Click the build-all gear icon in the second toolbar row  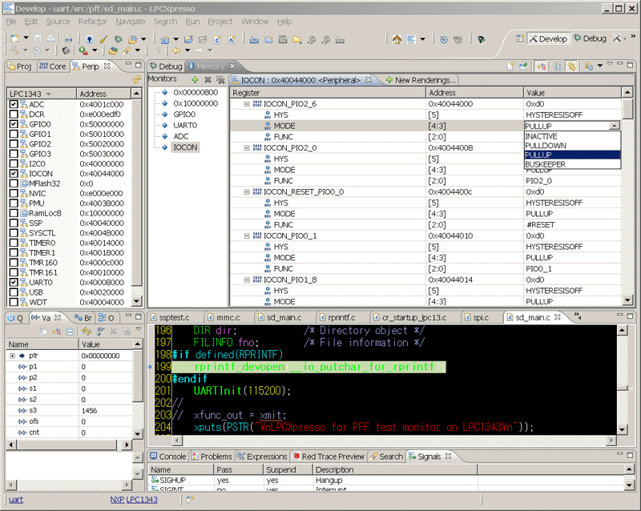point(37,50)
